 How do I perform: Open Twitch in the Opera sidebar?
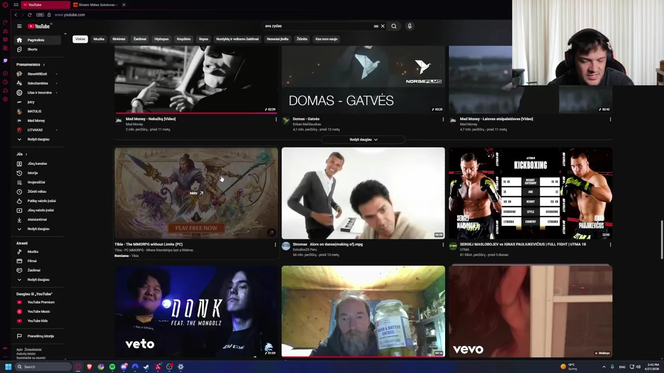tap(5, 60)
